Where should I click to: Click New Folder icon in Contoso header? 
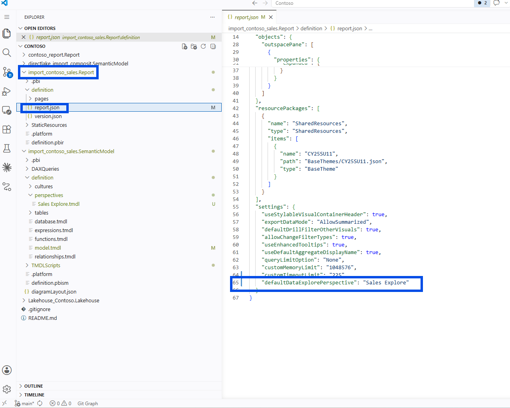(x=194, y=46)
